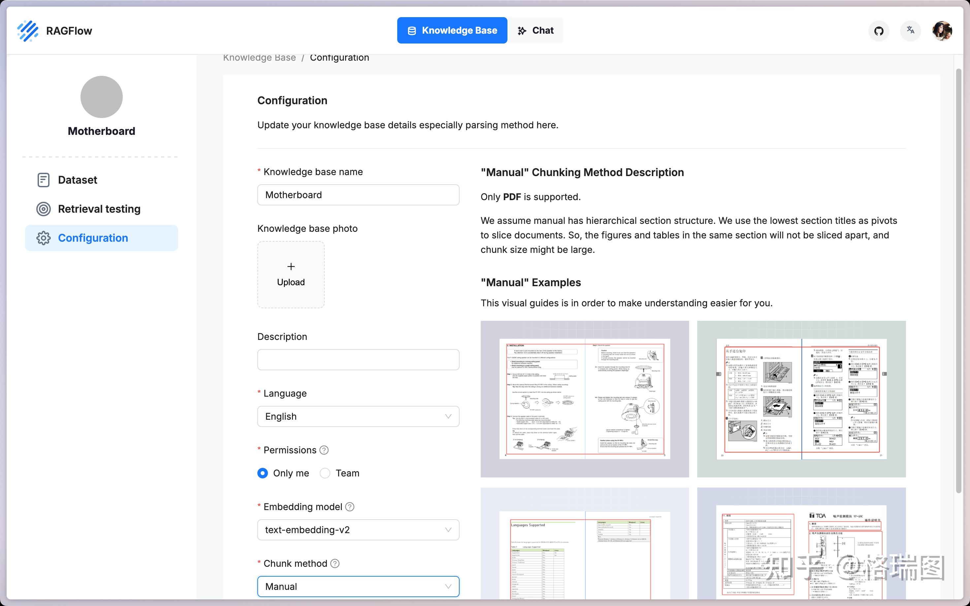The image size is (970, 606).
Task: Open the Chunk method dropdown
Action: point(358,587)
